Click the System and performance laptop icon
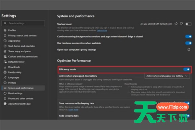 click(x=5, y=88)
